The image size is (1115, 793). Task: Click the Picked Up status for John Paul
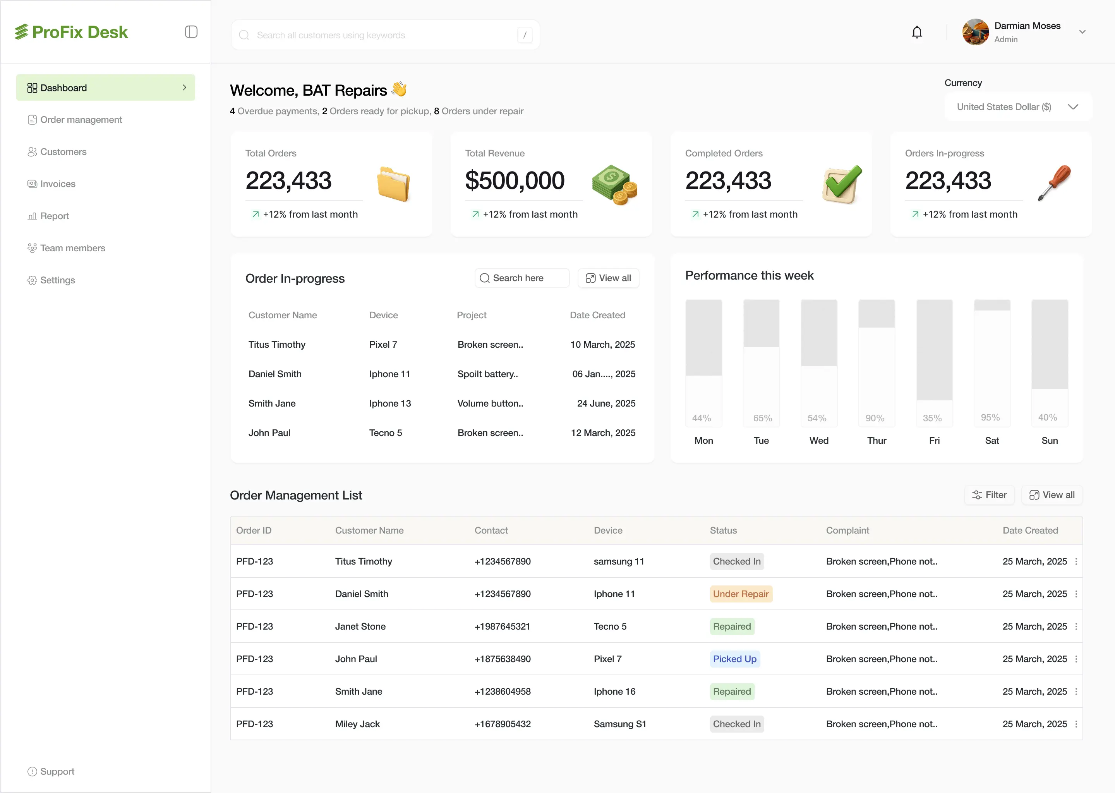pyautogui.click(x=734, y=659)
